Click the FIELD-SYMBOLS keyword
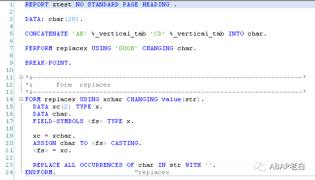This screenshot has width=315, height=180. click(58, 121)
